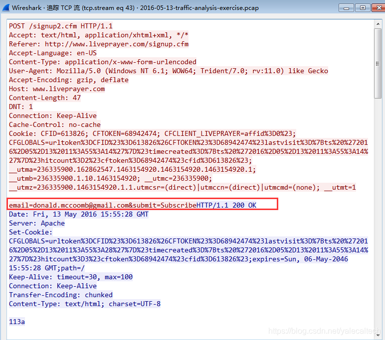Screen dimensions: 385x340
Task: Click 'Keep-Alive: timeout=30, max=100' line
Action: (71, 277)
